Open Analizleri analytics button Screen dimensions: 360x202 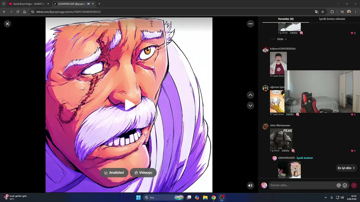(x=114, y=173)
